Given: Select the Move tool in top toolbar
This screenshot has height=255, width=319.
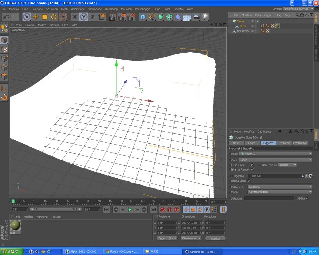Looking at the screenshot, I should (x=36, y=17).
